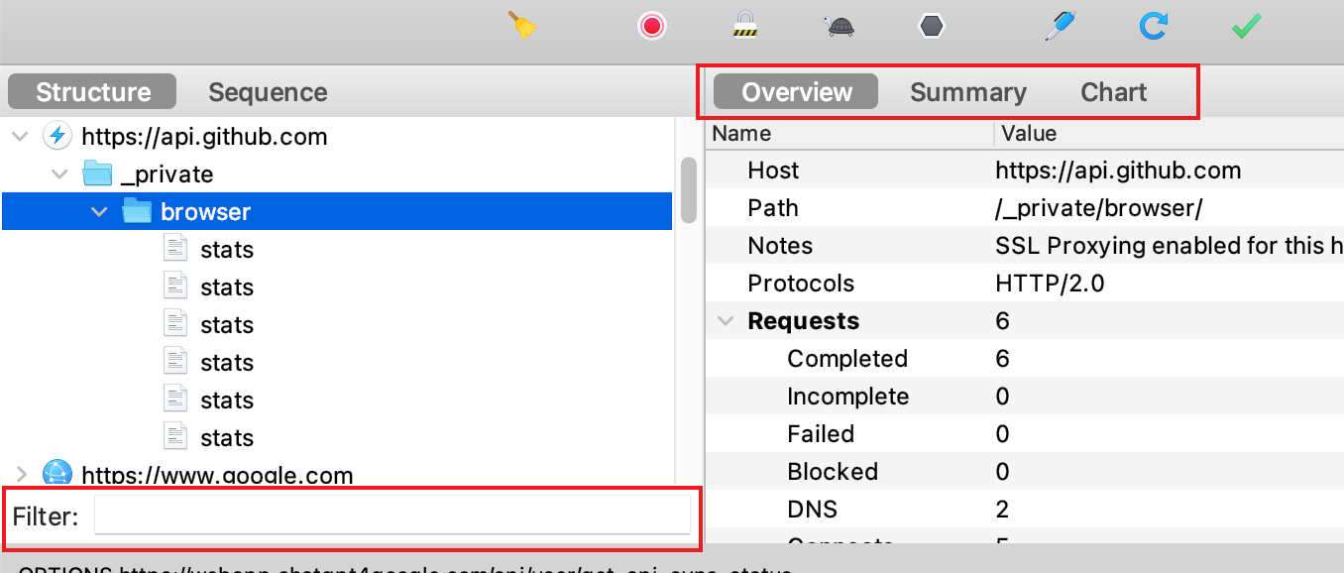Select the Structure tab
The height and width of the screenshot is (573, 1344).
point(93,92)
